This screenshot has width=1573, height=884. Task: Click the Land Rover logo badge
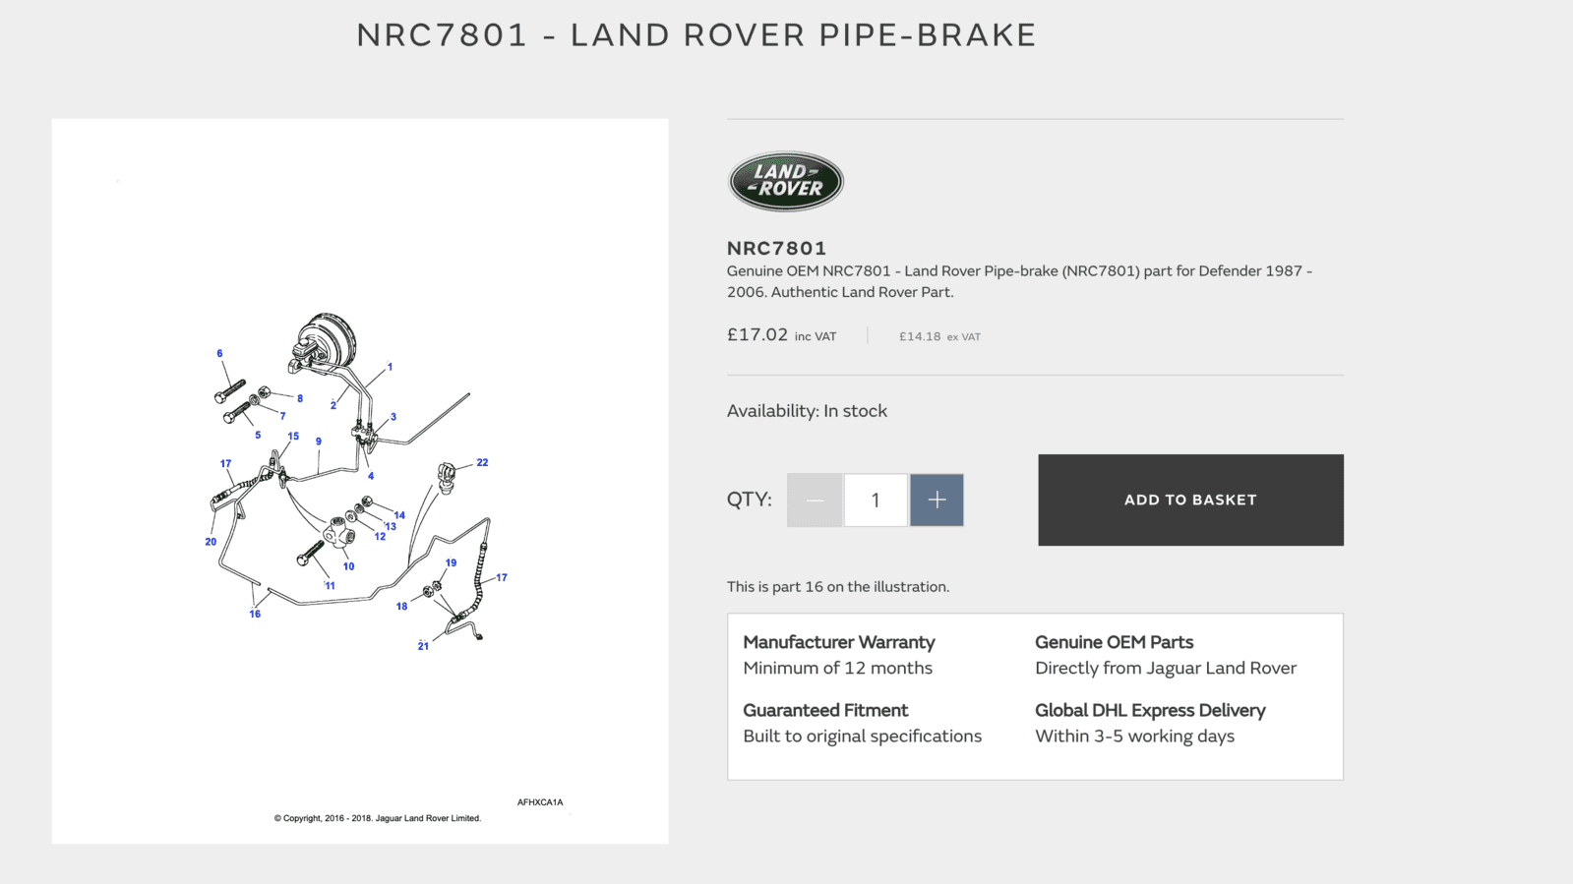point(785,181)
